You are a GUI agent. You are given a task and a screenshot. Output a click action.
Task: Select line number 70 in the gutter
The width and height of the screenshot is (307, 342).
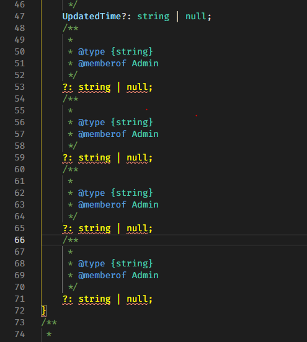(20, 287)
